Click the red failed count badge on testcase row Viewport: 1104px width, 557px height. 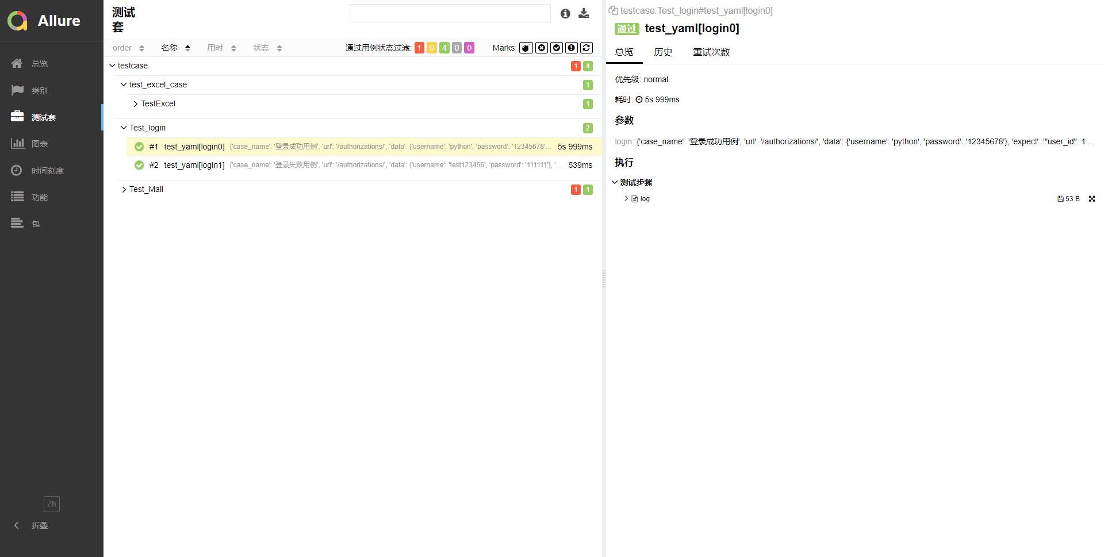(576, 66)
